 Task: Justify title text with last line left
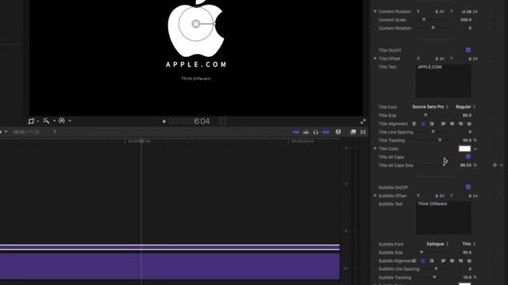pyautogui.click(x=443, y=123)
